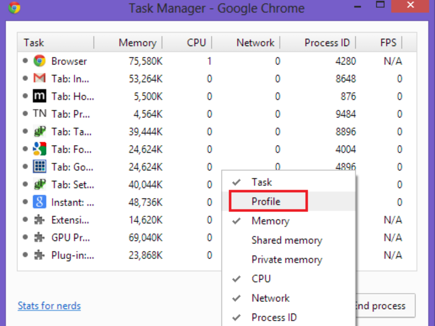Select the 'Tab: Pr...' task name
This screenshot has height=326, width=435.
pyautogui.click(x=71, y=114)
